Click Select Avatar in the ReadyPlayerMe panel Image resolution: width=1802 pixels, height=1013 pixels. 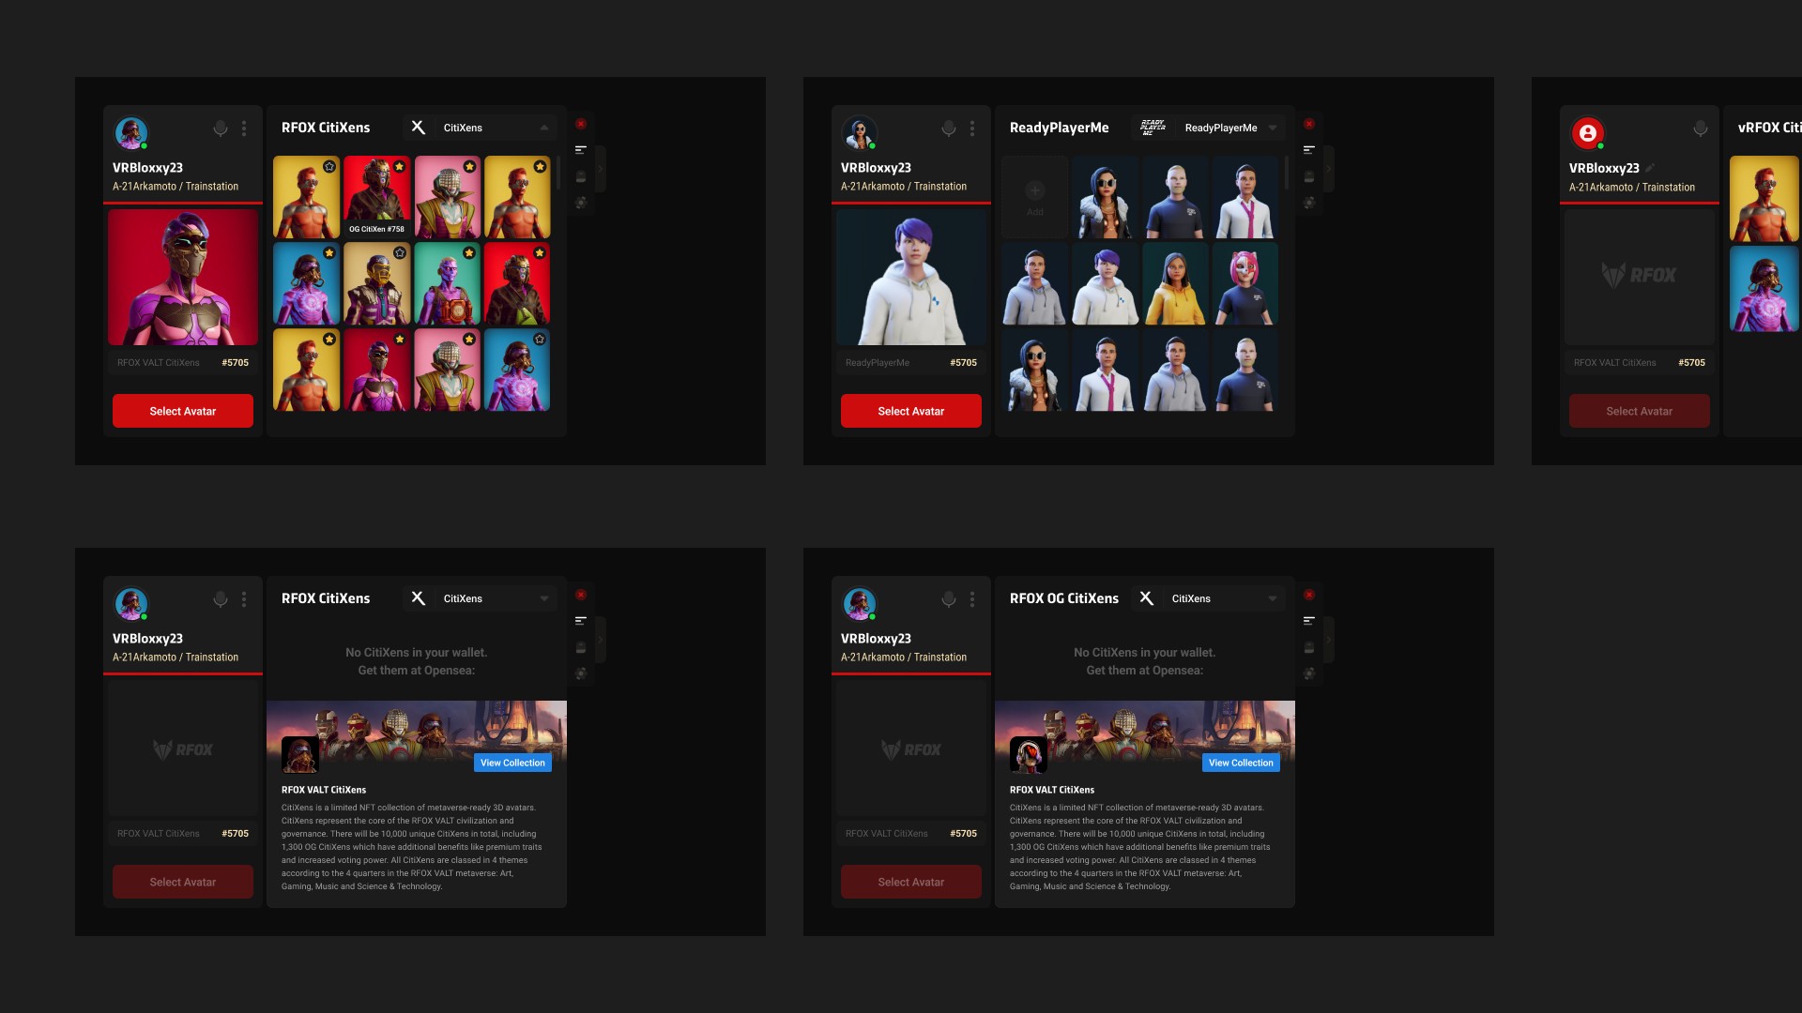point(911,411)
